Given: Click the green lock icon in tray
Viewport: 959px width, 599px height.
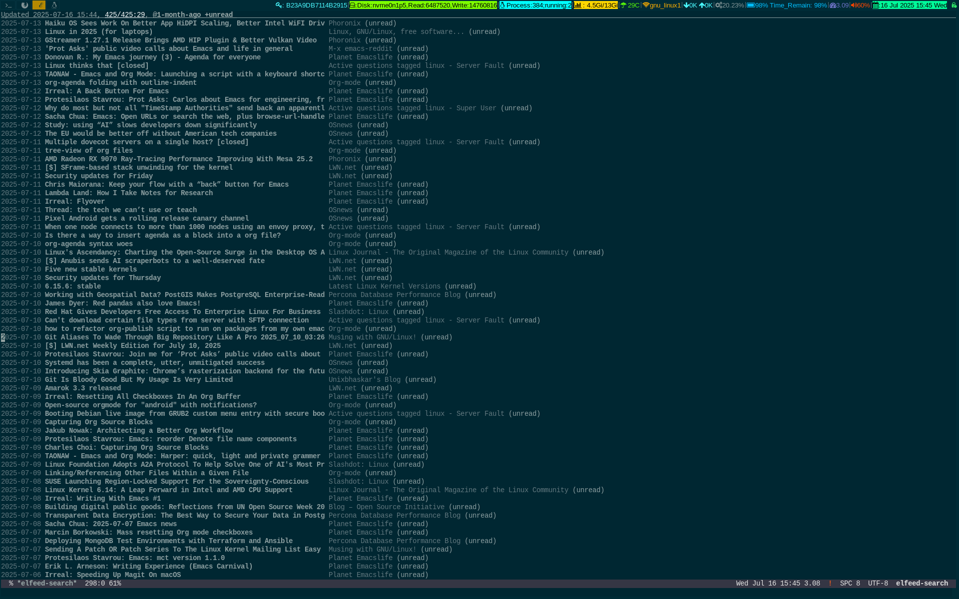Looking at the screenshot, I should tap(954, 5).
